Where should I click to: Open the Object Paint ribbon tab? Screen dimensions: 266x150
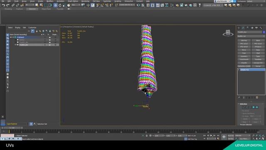click(46, 9)
